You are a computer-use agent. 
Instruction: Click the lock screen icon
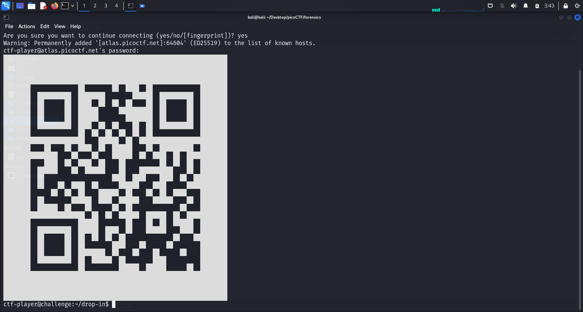[565, 6]
